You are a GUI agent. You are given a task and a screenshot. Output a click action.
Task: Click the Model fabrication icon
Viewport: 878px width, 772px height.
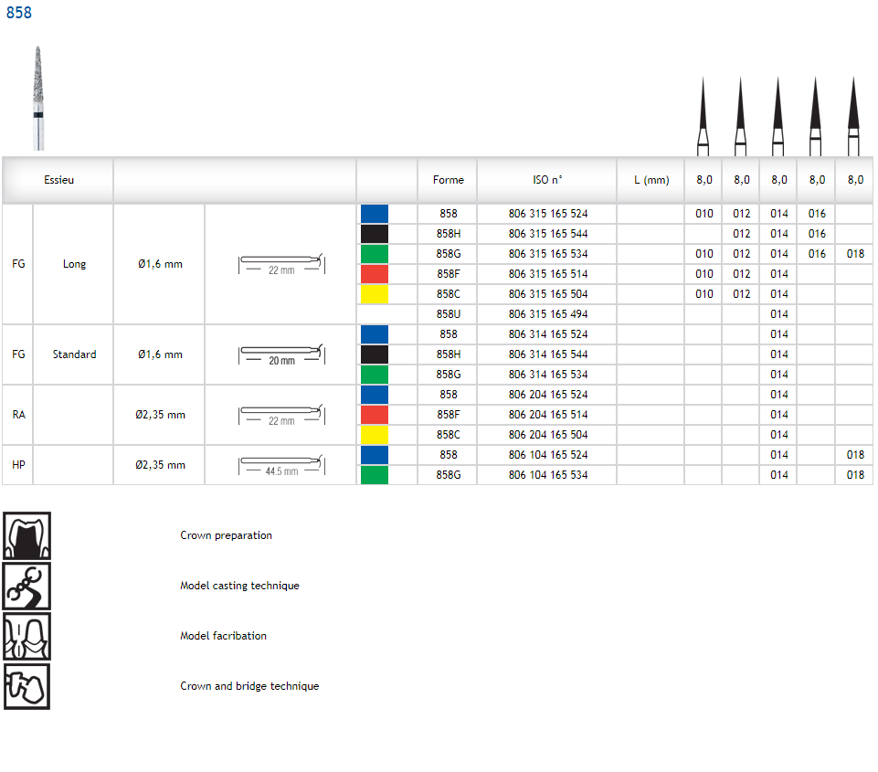pos(27,636)
